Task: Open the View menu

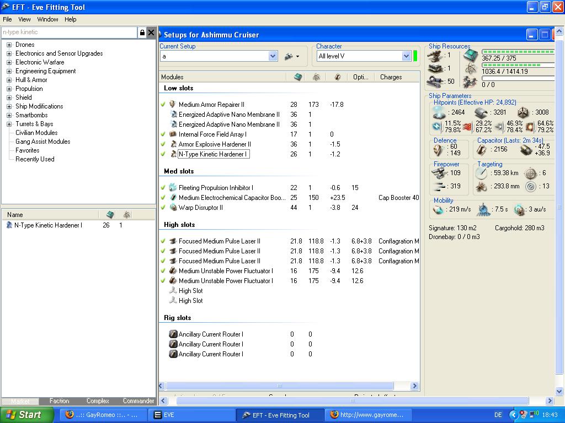Action: click(24, 19)
